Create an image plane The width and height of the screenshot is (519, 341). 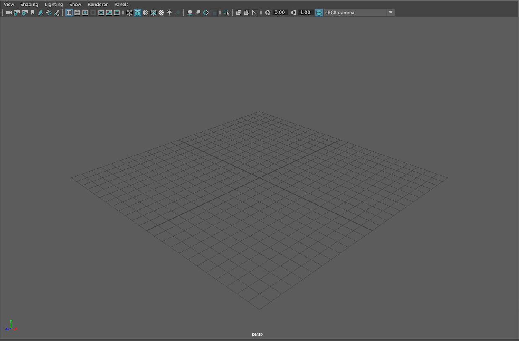[x=41, y=13]
